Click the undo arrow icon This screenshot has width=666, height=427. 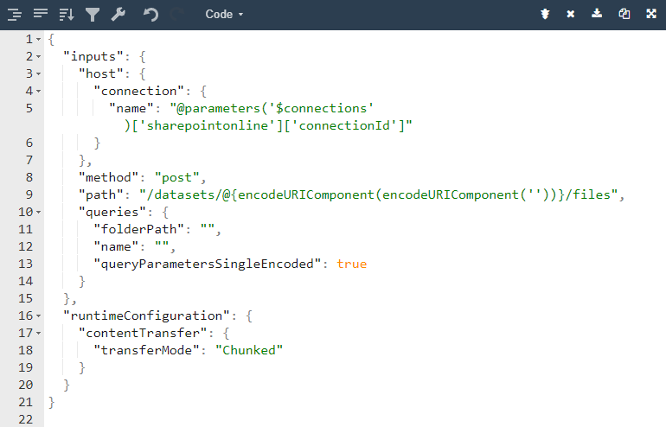click(x=151, y=15)
